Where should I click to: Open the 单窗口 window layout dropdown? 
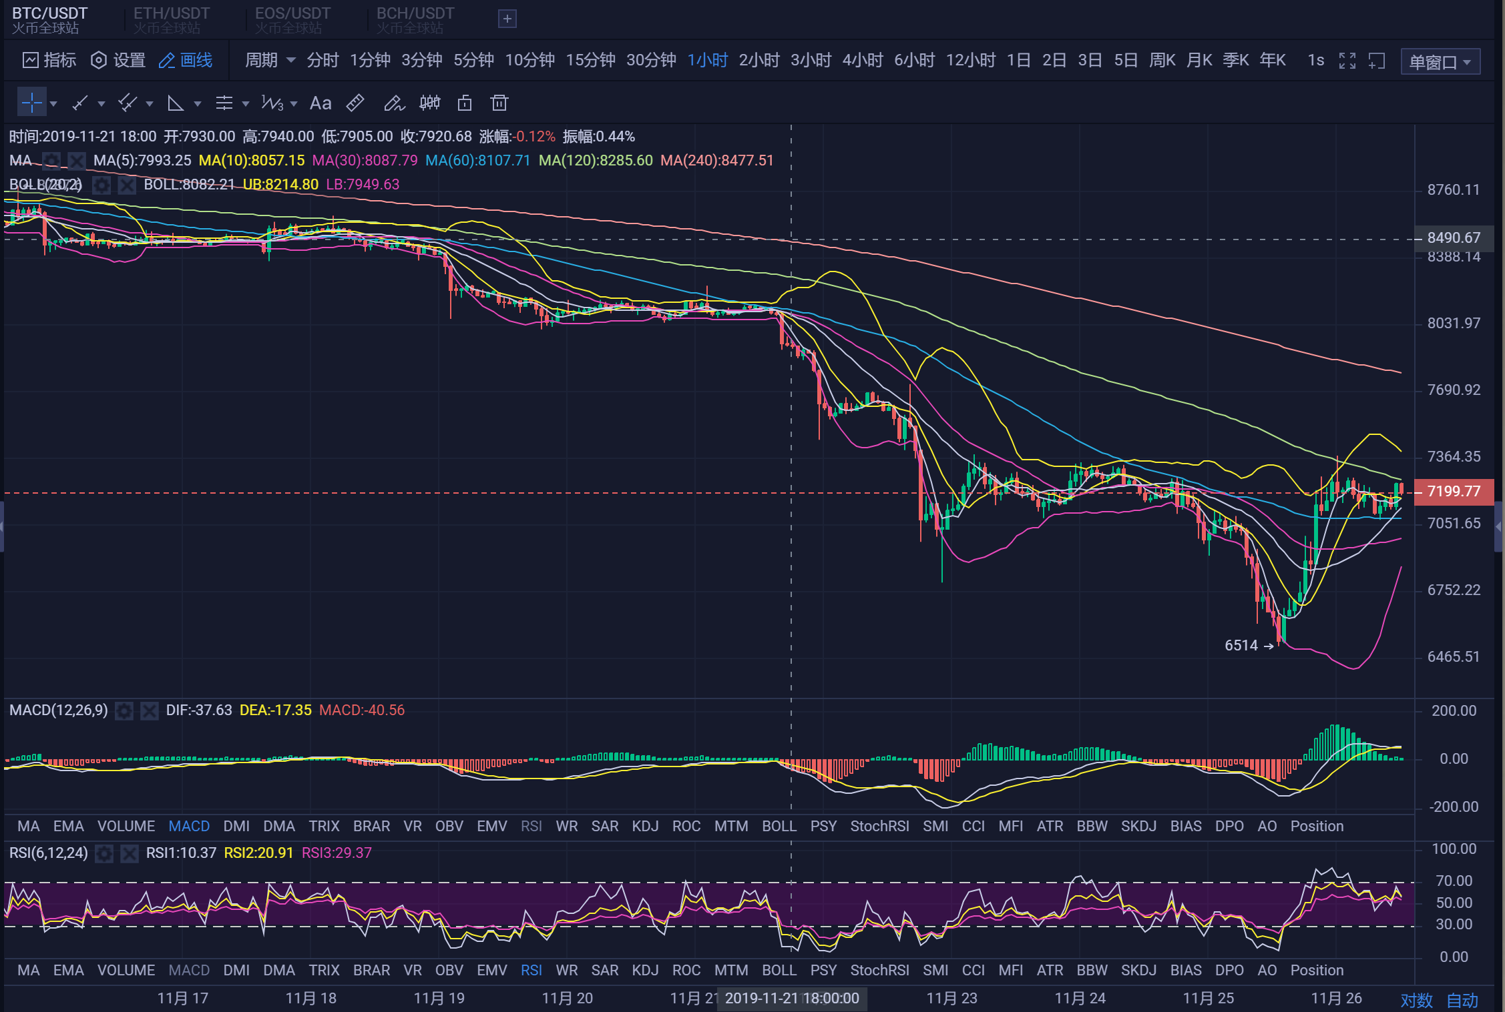tap(1440, 62)
